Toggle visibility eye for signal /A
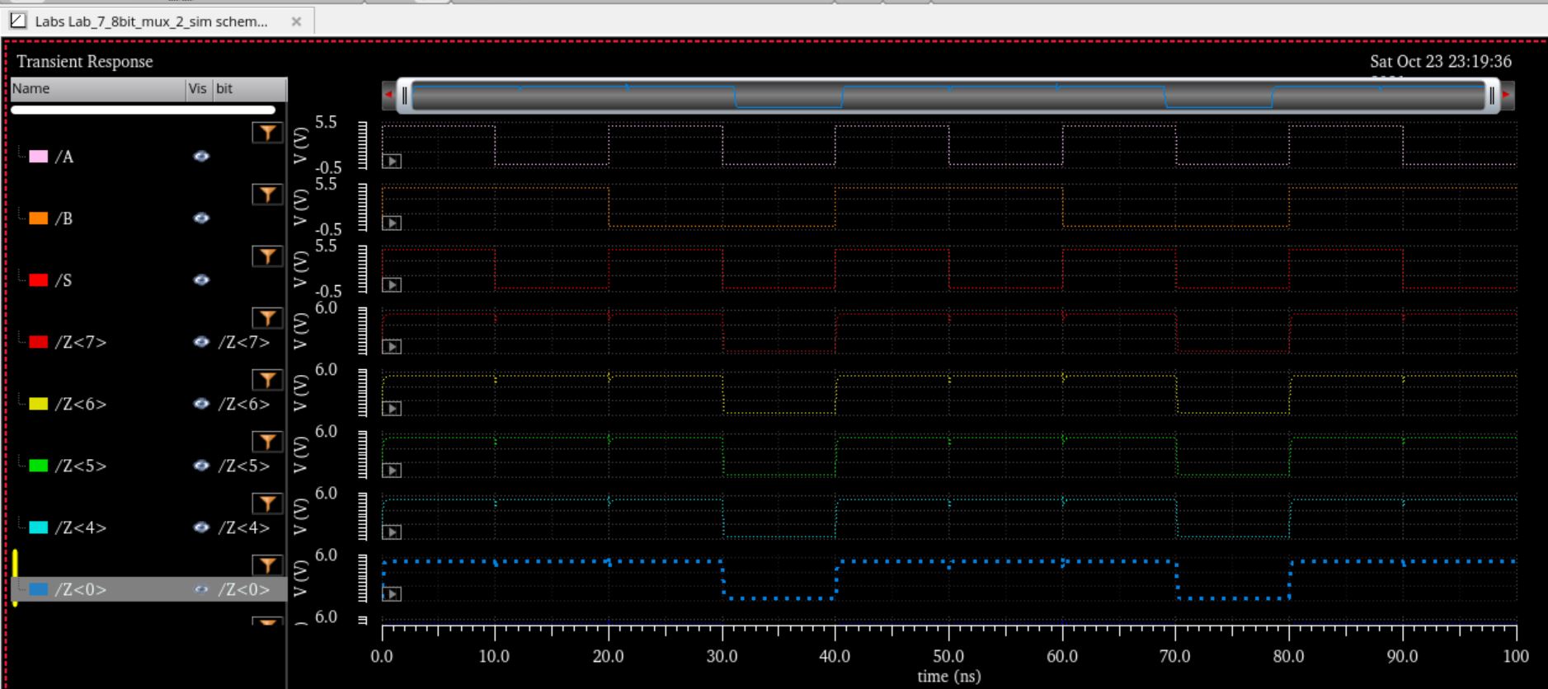The height and width of the screenshot is (689, 1548). [x=201, y=157]
